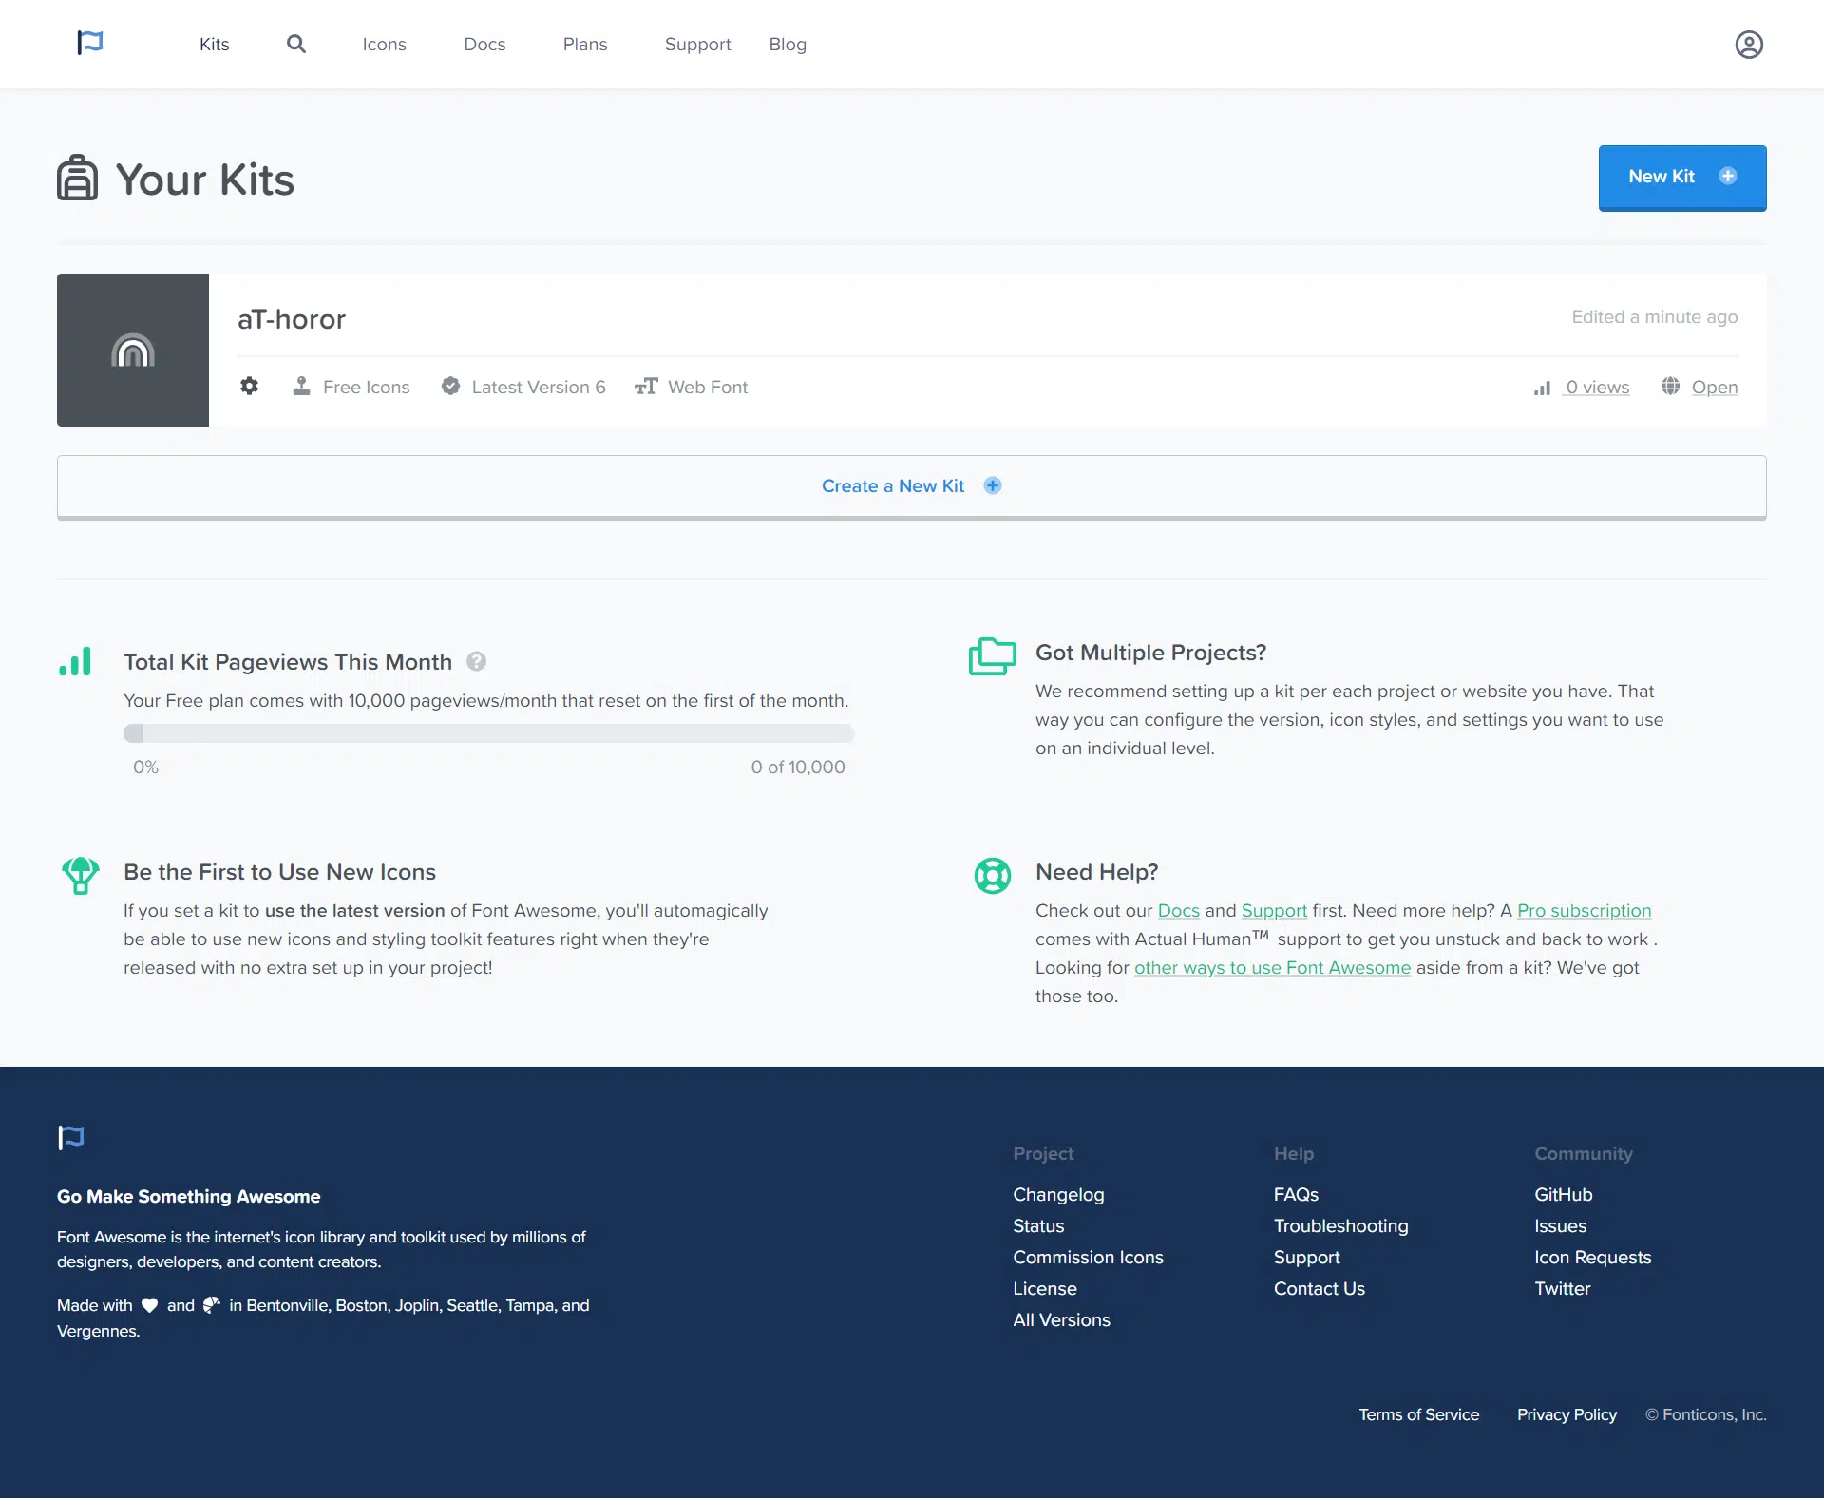Open Icon Requests footer link
Image resolution: width=1824 pixels, height=1498 pixels.
[1592, 1258]
